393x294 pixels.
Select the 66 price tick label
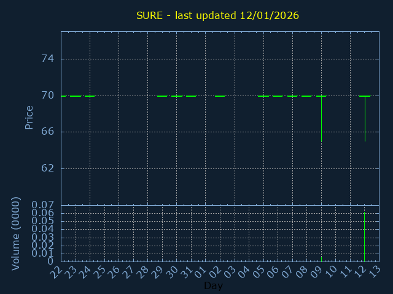pyautogui.click(x=48, y=132)
